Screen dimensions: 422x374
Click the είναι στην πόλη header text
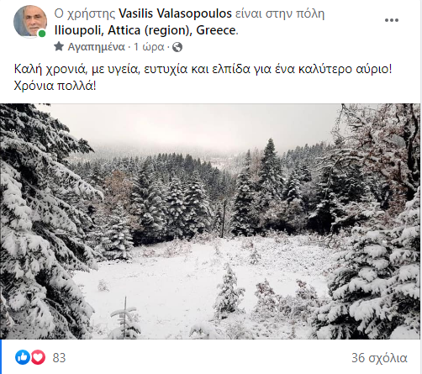tap(280, 14)
